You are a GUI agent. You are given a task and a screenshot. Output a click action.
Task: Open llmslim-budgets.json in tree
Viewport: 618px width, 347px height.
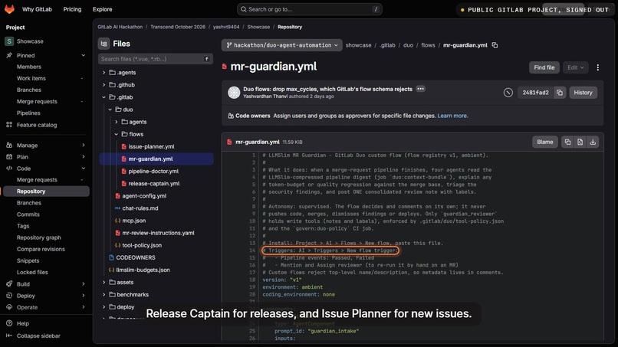coord(143,270)
